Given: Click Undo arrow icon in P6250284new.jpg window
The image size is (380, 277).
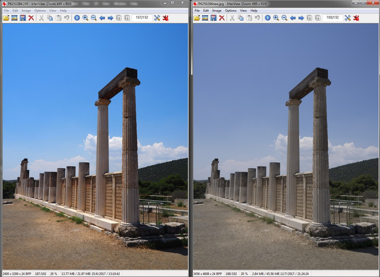Looking at the screenshot, I should (x=258, y=18).
